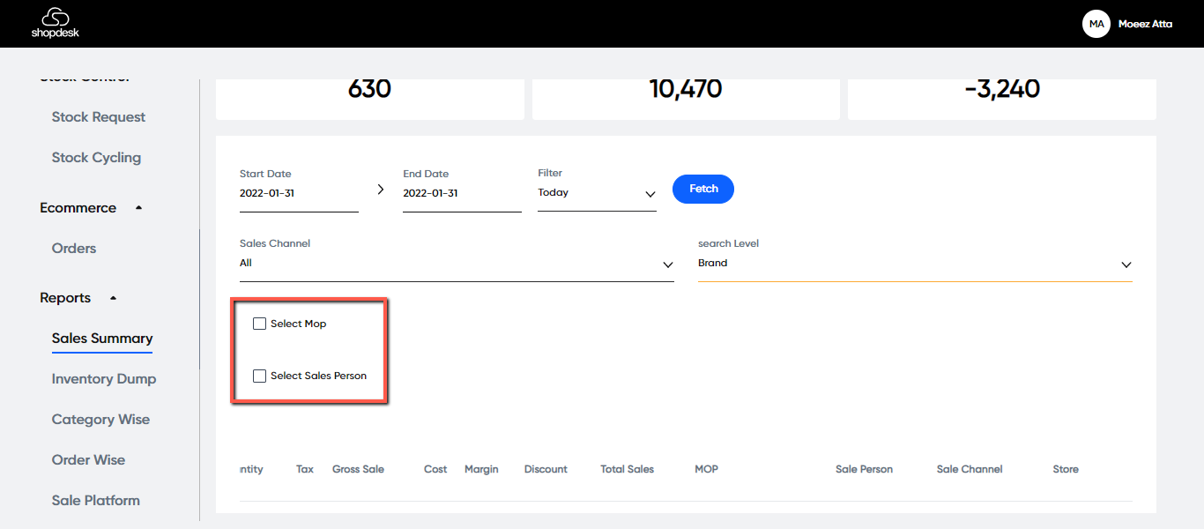Tick the Select Sales Person checkbox
Screen dimensions: 1204x529
click(x=259, y=376)
